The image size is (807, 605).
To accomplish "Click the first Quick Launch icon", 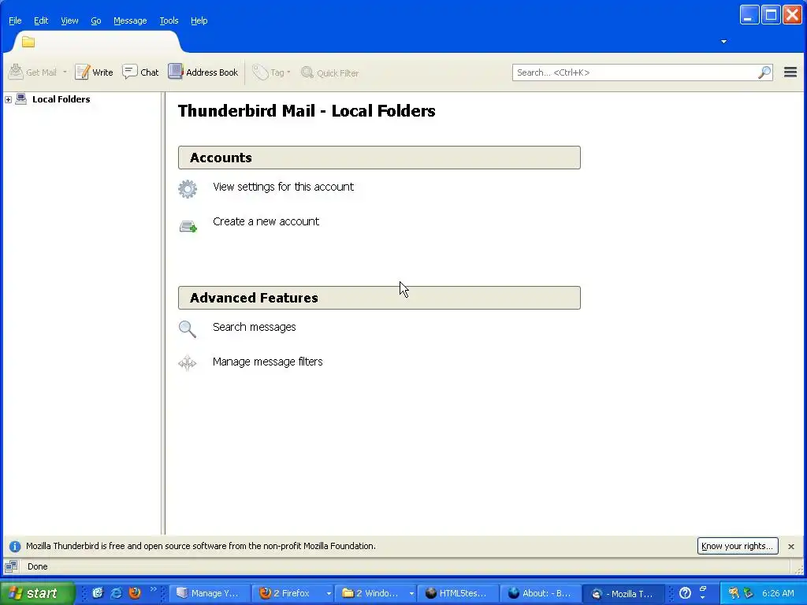I will click(x=98, y=593).
